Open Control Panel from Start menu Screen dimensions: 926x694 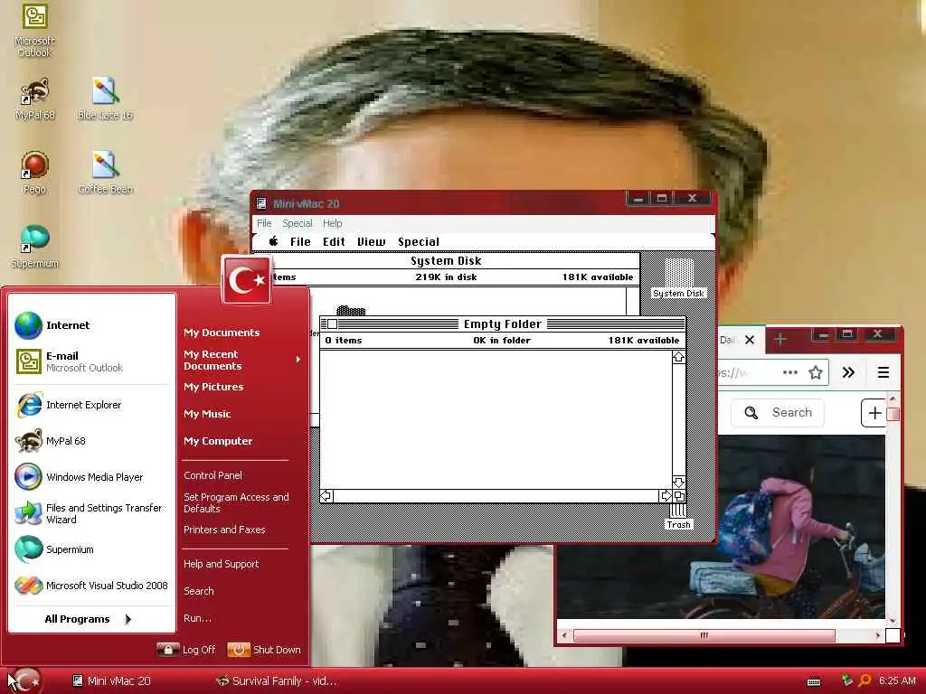pyautogui.click(x=213, y=475)
